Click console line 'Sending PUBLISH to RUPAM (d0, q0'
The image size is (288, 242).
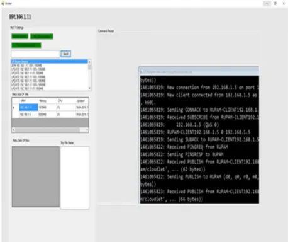tap(199, 176)
